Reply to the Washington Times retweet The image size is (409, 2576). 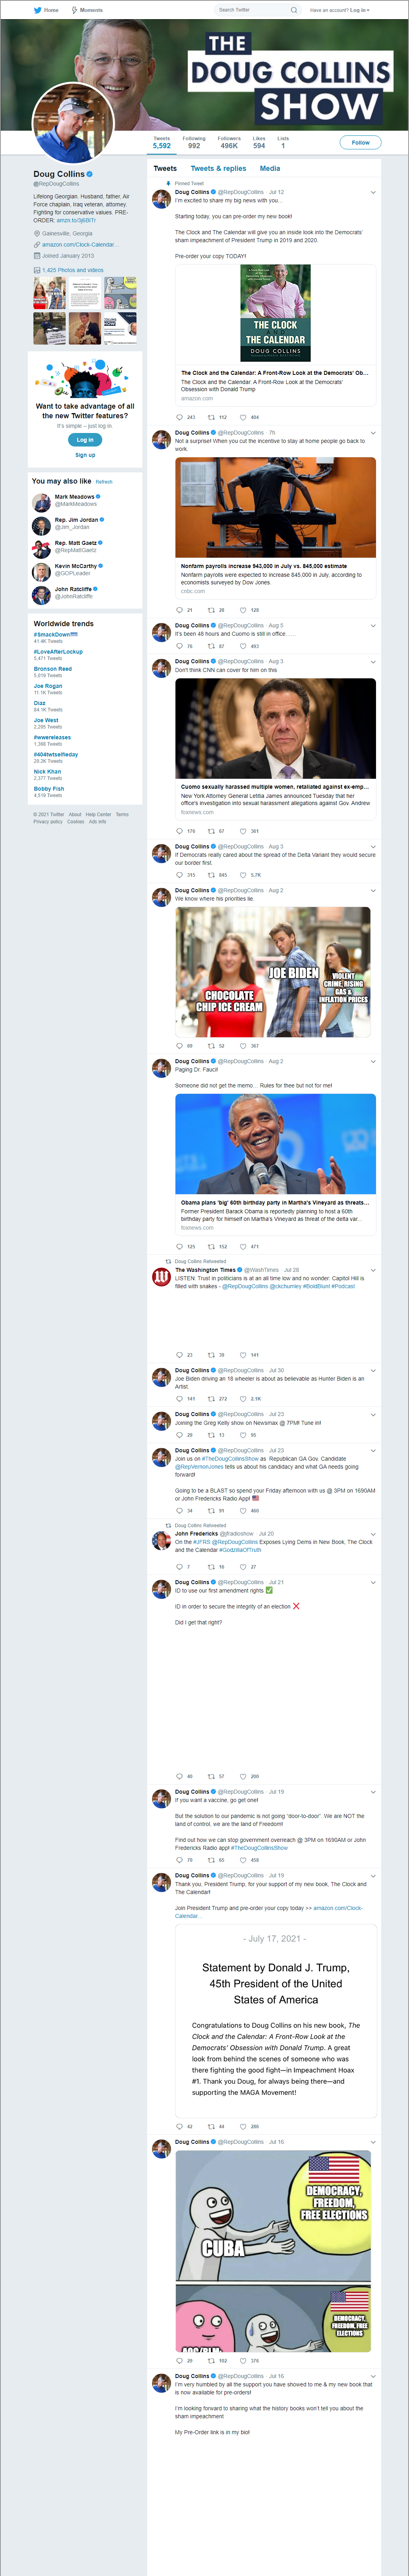(x=179, y=1355)
